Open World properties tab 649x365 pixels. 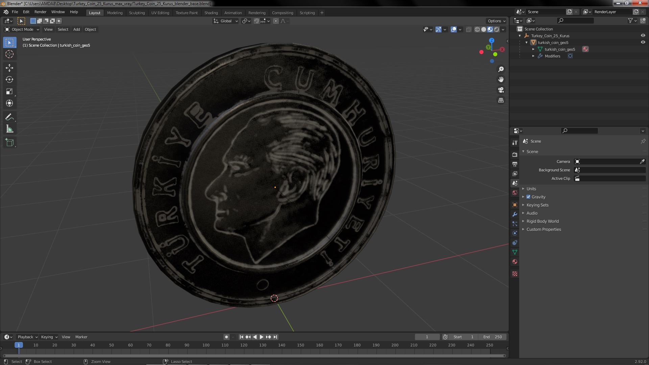click(x=514, y=193)
